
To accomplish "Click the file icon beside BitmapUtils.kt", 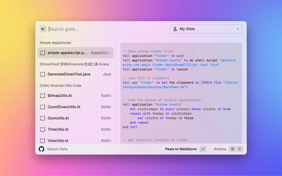I will 42,95.
